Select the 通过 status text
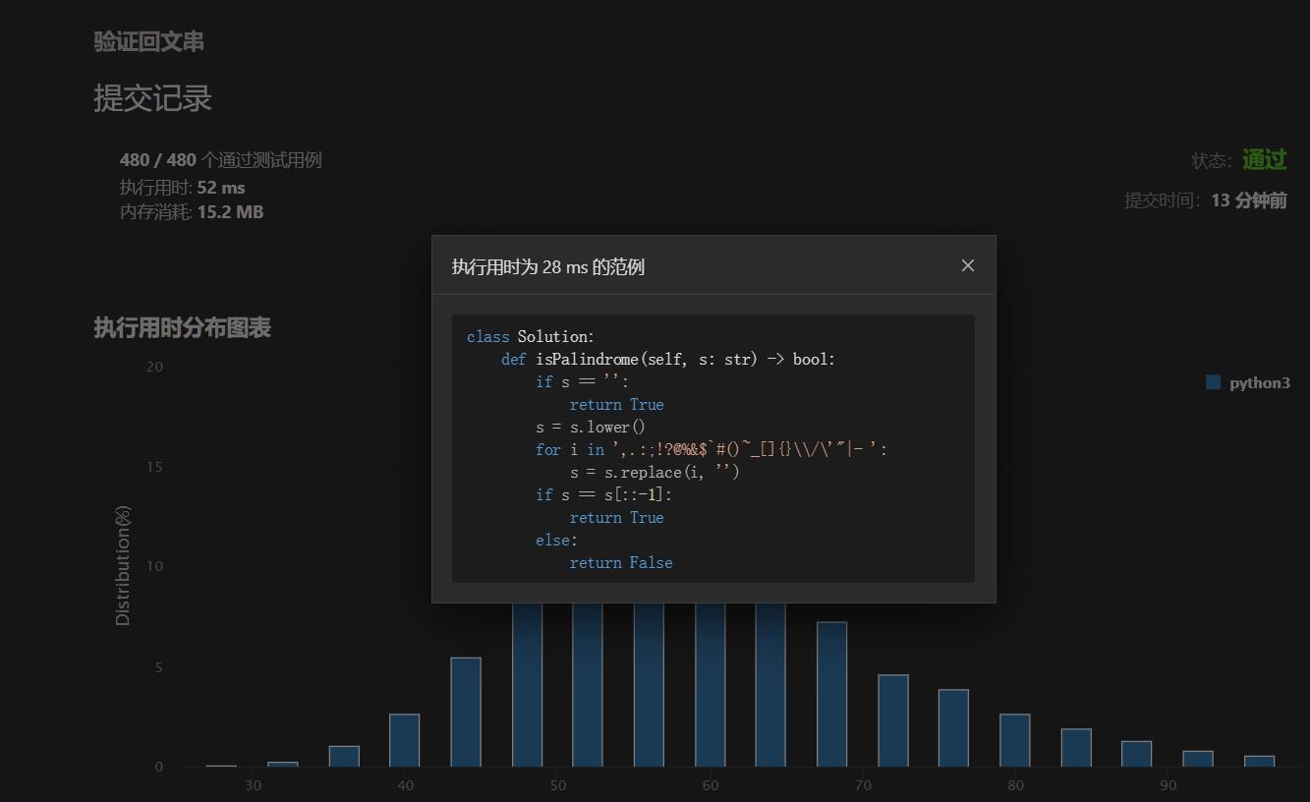The height and width of the screenshot is (802, 1310). (1265, 159)
